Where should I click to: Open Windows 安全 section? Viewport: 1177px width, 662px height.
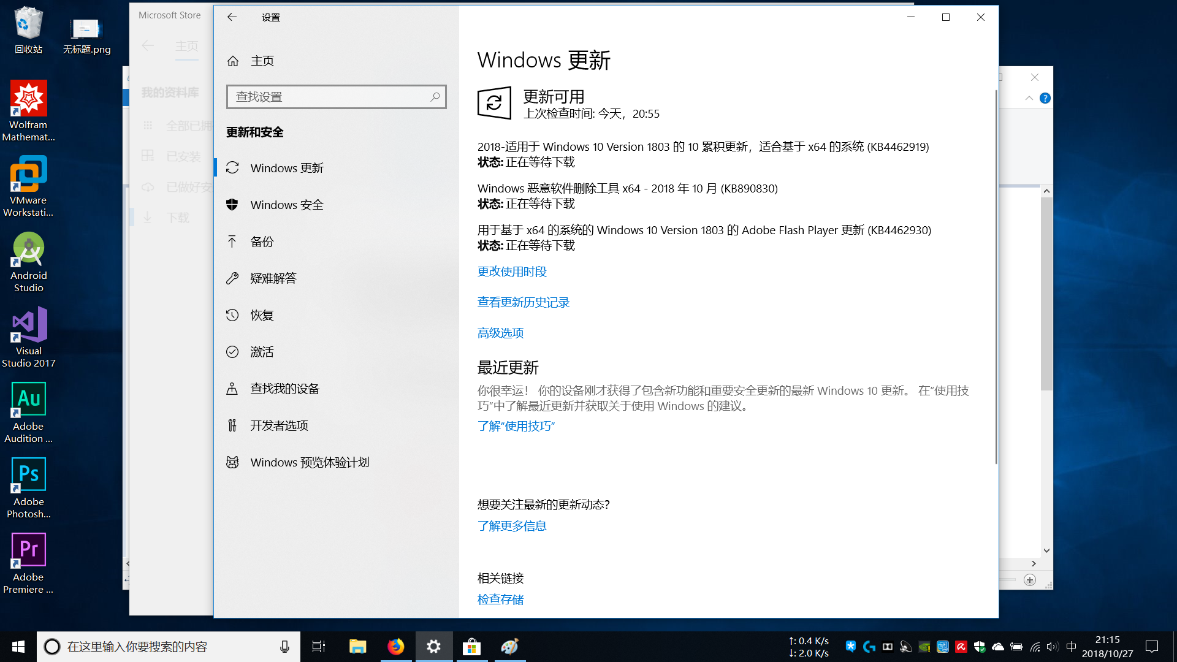337,205
